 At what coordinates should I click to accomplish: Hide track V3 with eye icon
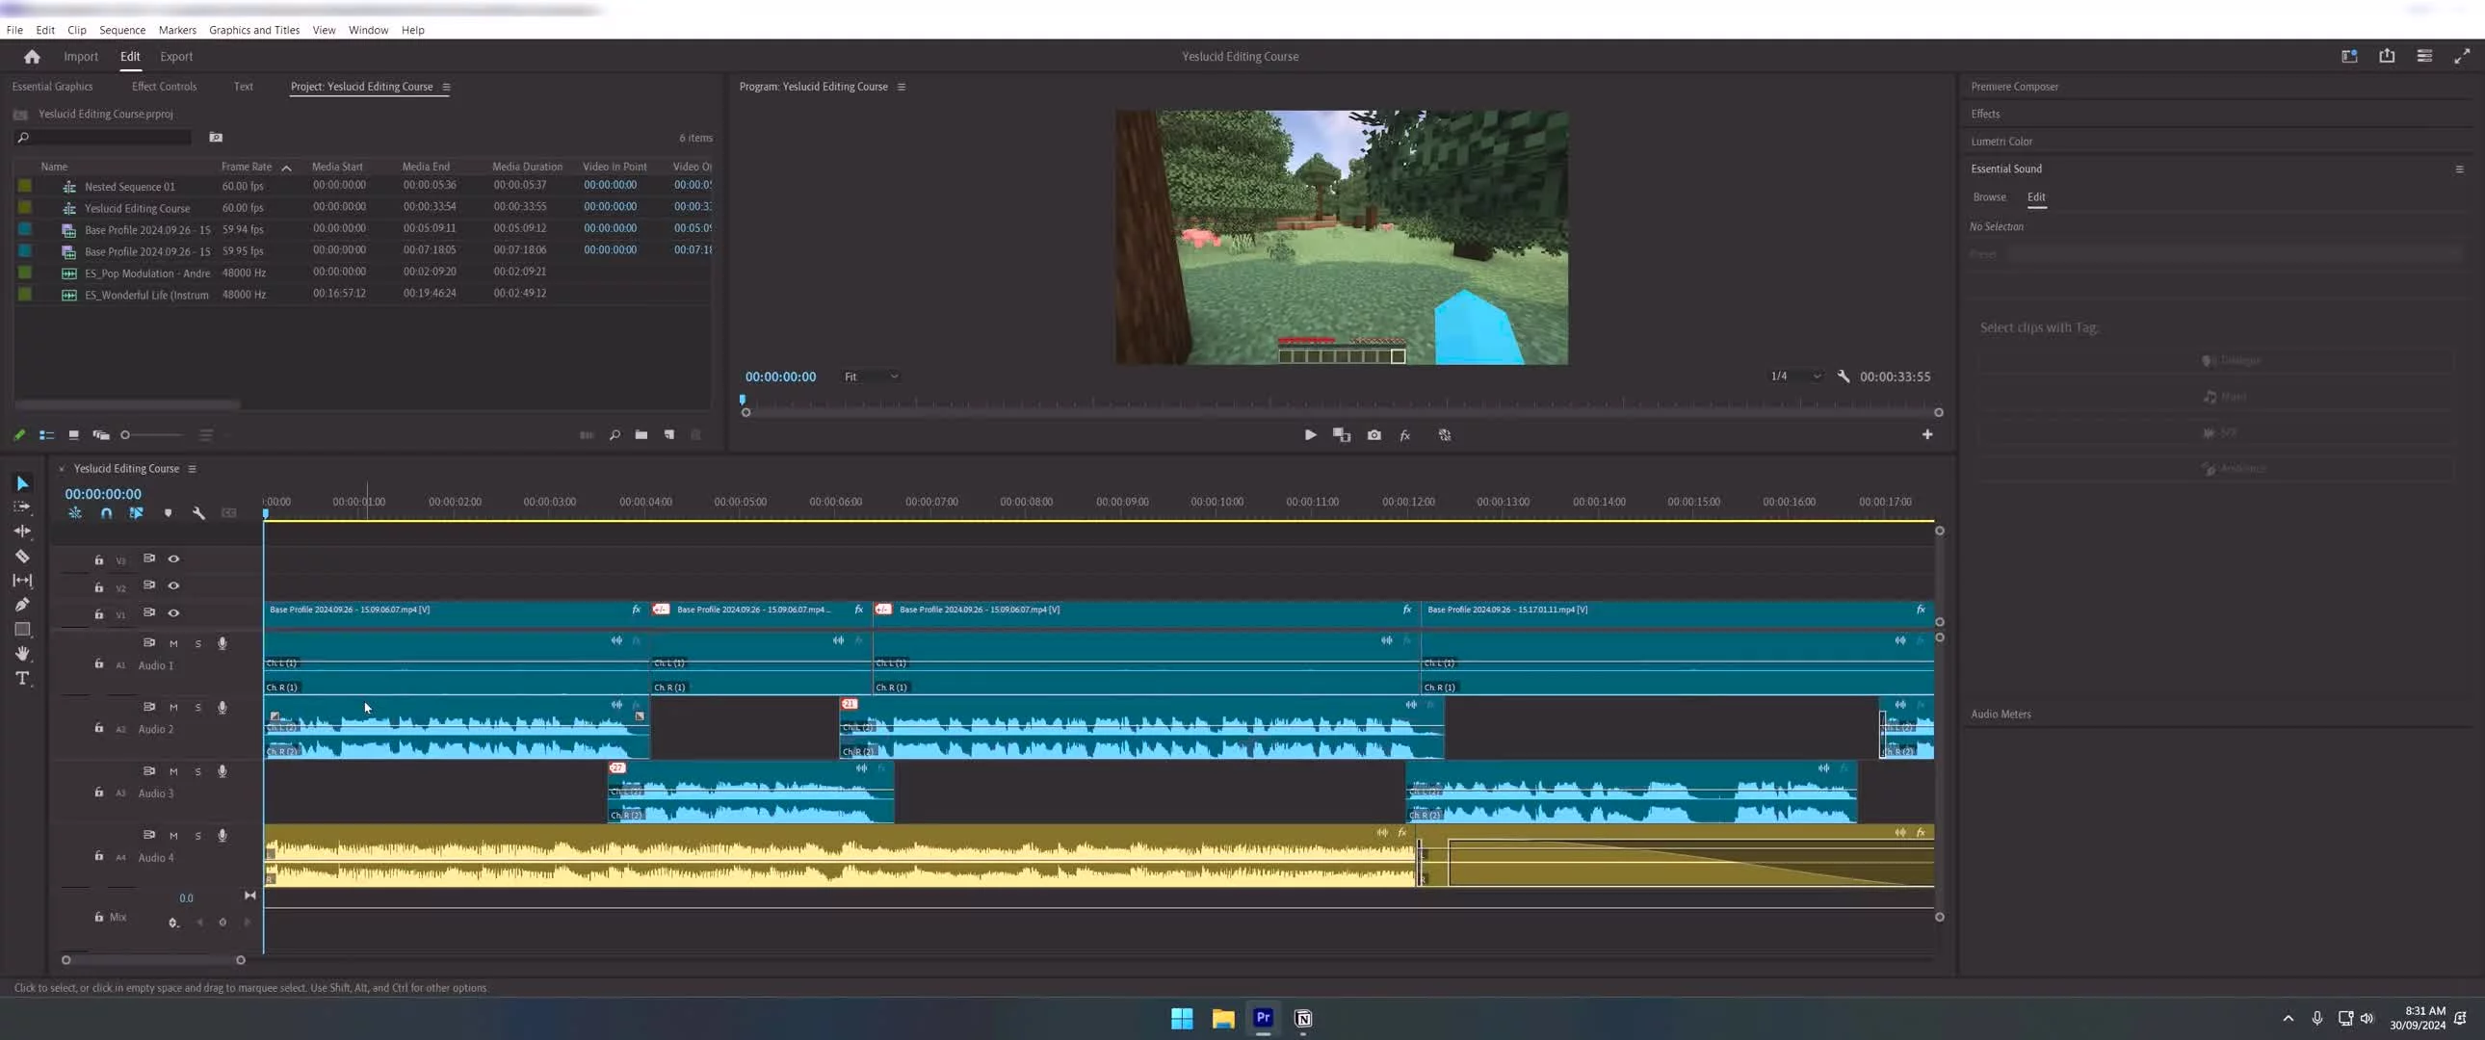click(173, 559)
